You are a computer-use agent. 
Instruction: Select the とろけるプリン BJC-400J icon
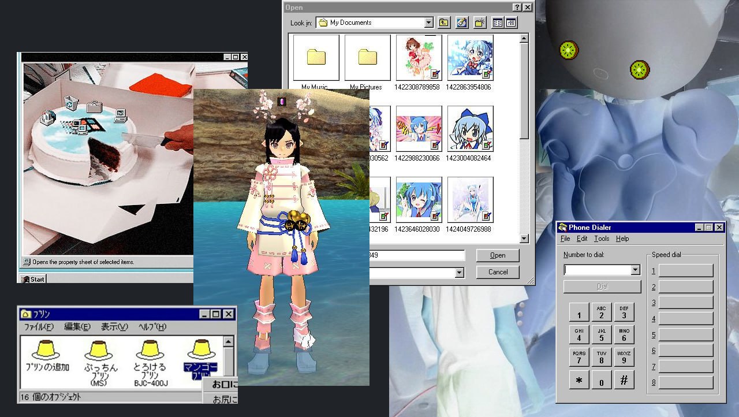coord(151,362)
